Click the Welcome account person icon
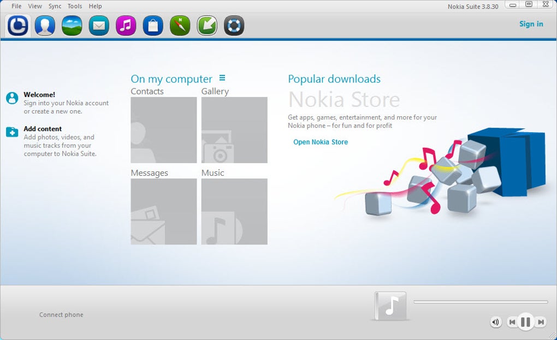Screen dimensions: 557x340 (x=12, y=98)
